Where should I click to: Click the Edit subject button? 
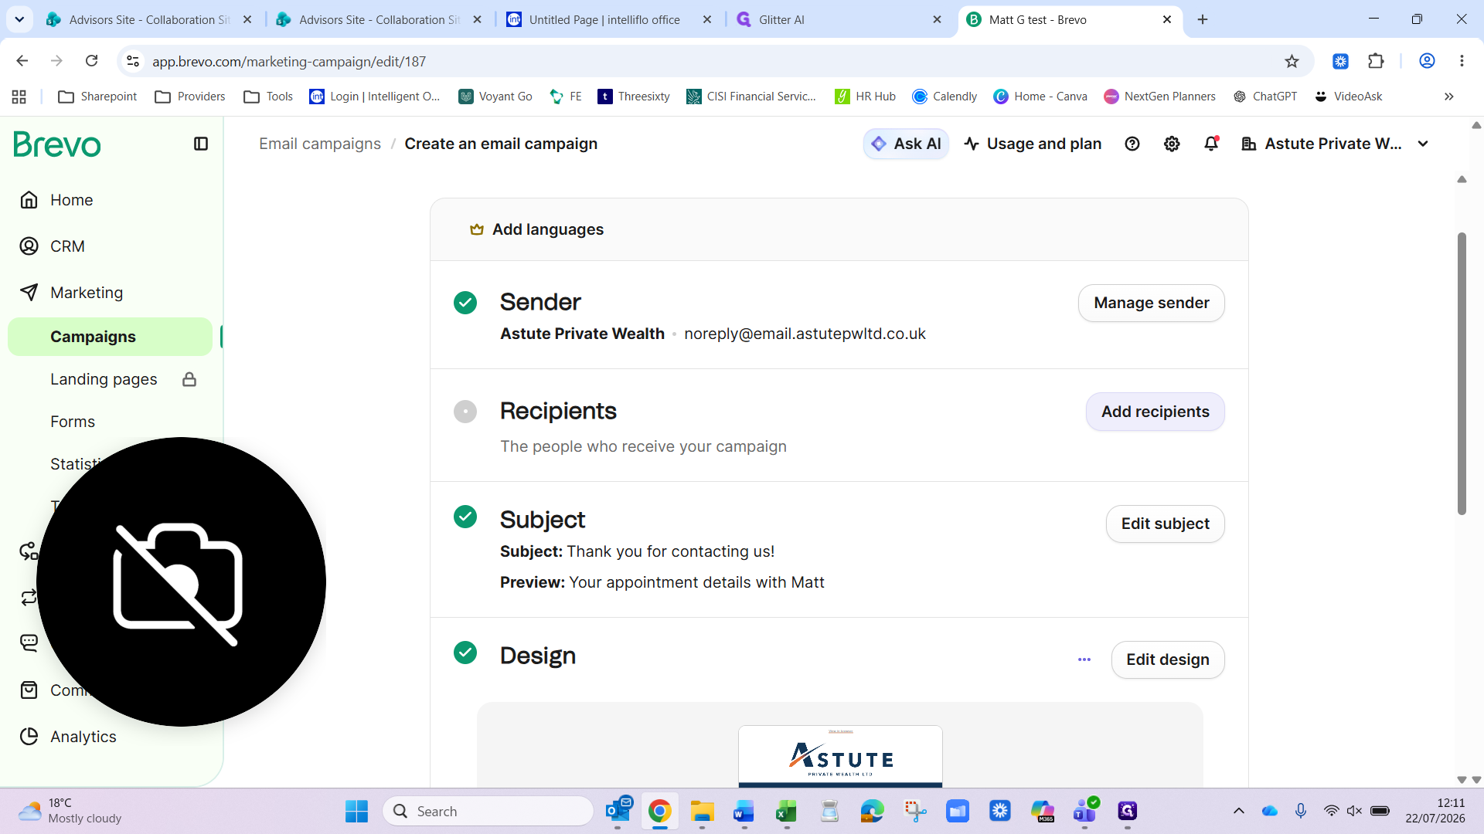[1166, 524]
